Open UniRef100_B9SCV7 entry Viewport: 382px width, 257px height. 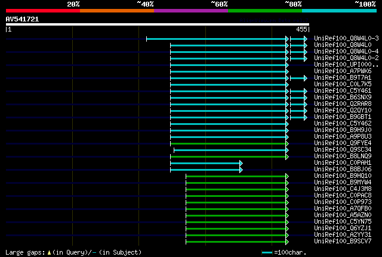coord(343,242)
